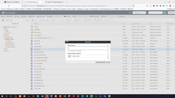
Task: Click the dialog scrollbar's down arrow
Action: tap(108, 58)
